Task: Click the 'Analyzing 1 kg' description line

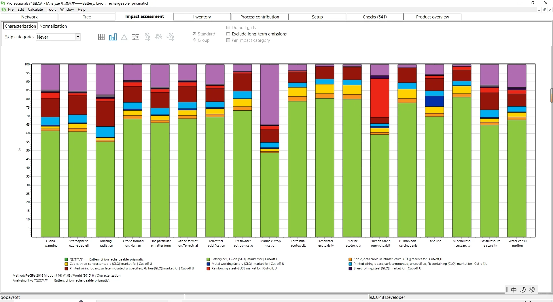Action: pos(61,281)
